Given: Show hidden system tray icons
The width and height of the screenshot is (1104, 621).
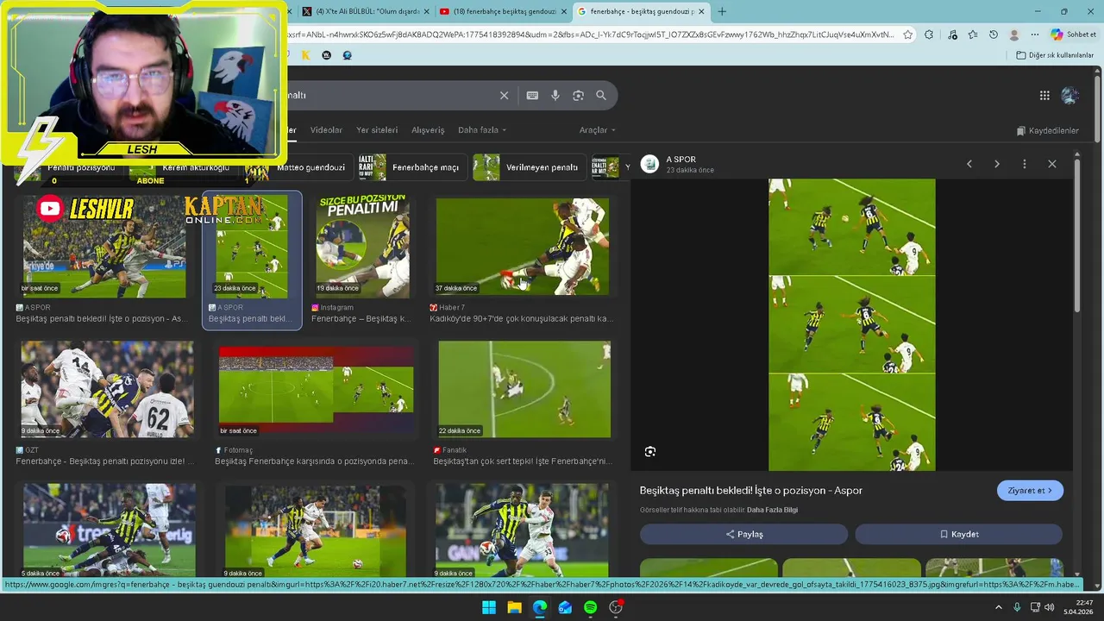Looking at the screenshot, I should 1000,607.
